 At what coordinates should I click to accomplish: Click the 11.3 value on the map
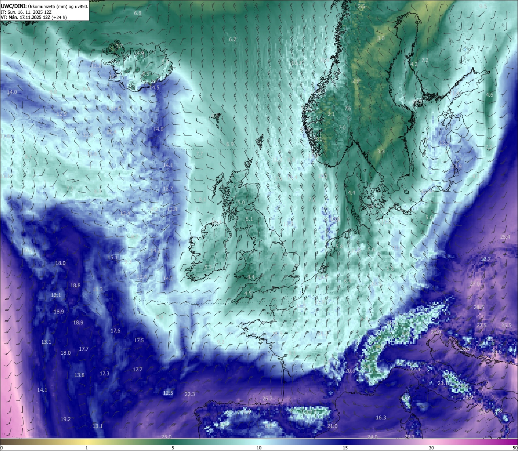pyautogui.click(x=98, y=290)
